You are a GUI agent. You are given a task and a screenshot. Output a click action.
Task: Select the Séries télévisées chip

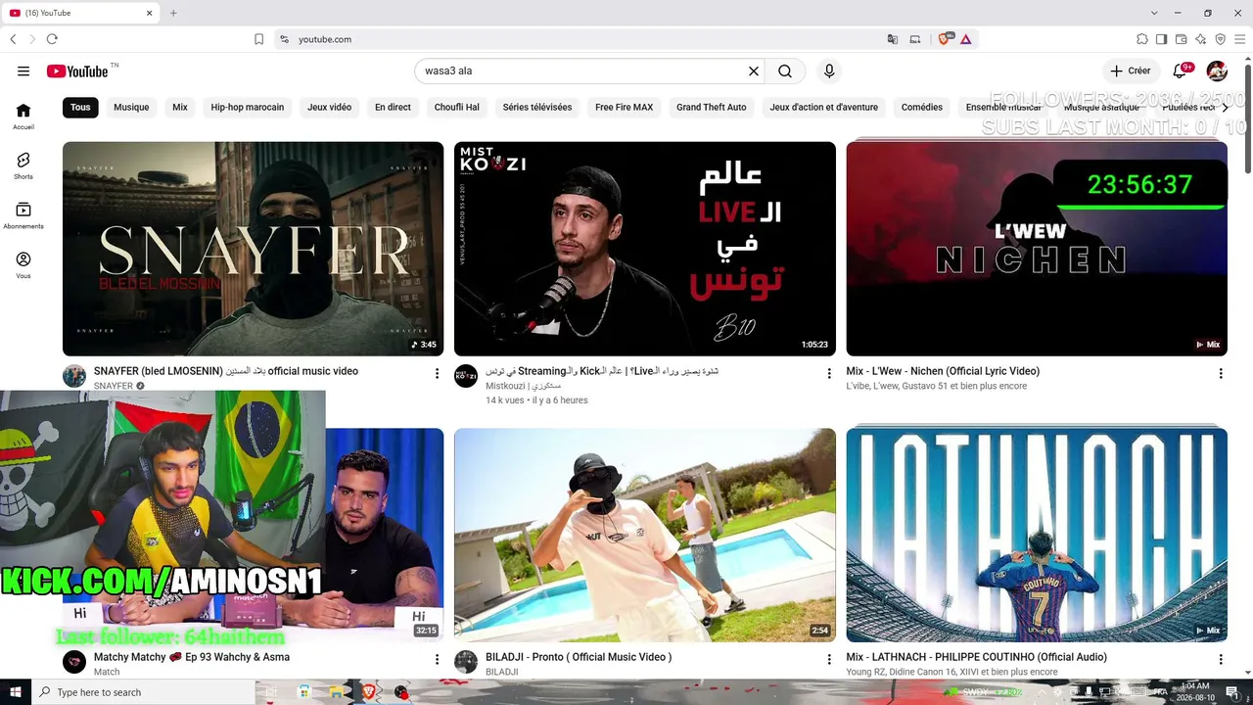pyautogui.click(x=537, y=108)
